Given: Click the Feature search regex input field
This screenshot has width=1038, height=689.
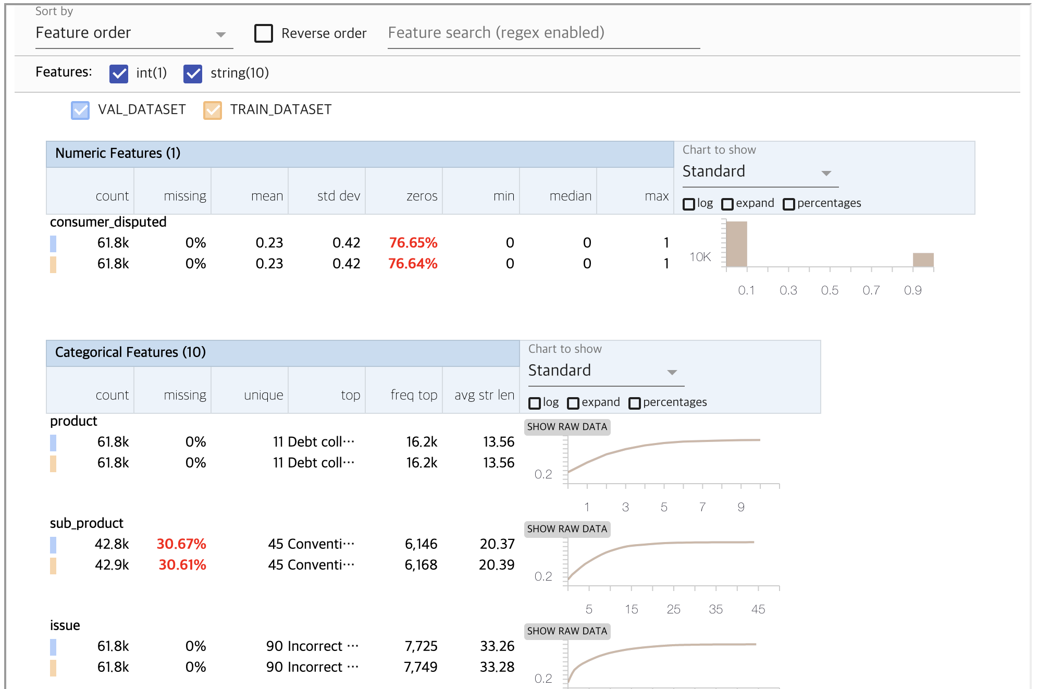Looking at the screenshot, I should 543,33.
